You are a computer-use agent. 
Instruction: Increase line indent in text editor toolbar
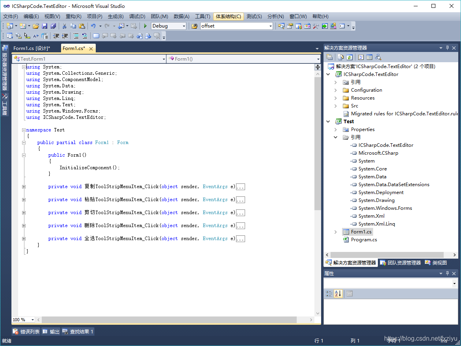pos(65,36)
